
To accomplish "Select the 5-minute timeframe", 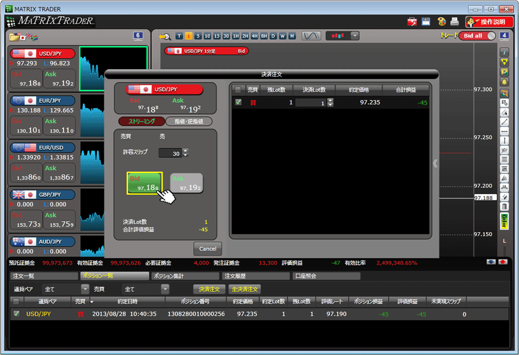I will 198,36.
